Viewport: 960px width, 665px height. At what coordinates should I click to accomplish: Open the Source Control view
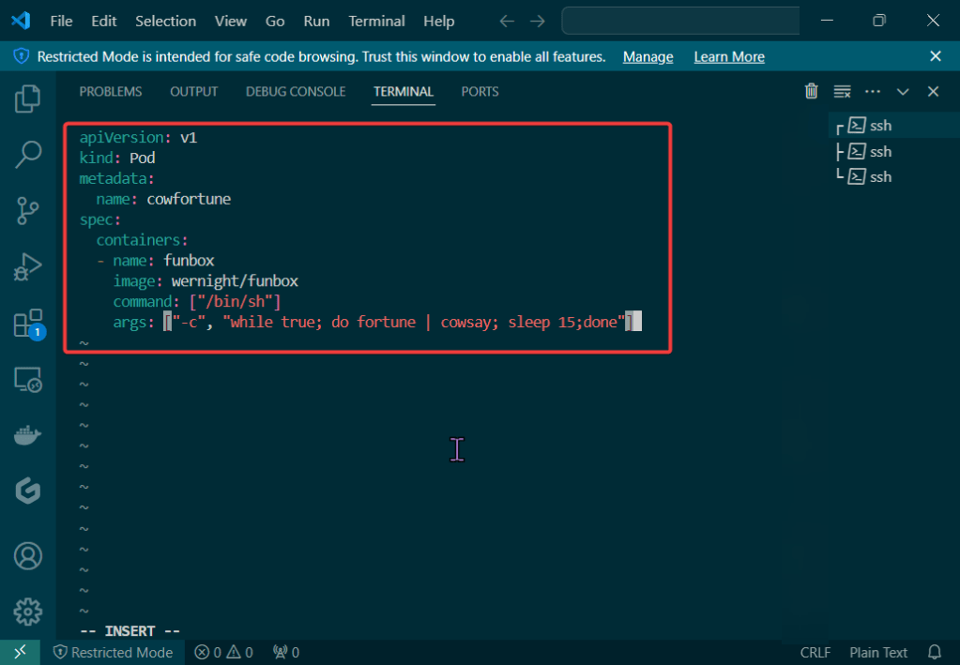click(x=28, y=211)
